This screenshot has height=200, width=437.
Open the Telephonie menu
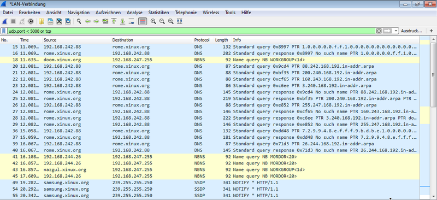tap(186, 13)
